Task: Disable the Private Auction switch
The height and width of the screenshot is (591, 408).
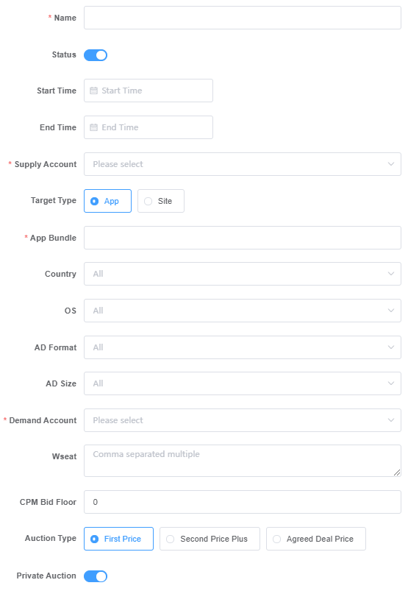Action: pos(96,576)
